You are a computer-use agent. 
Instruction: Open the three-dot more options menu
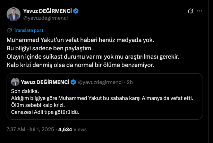200,11
